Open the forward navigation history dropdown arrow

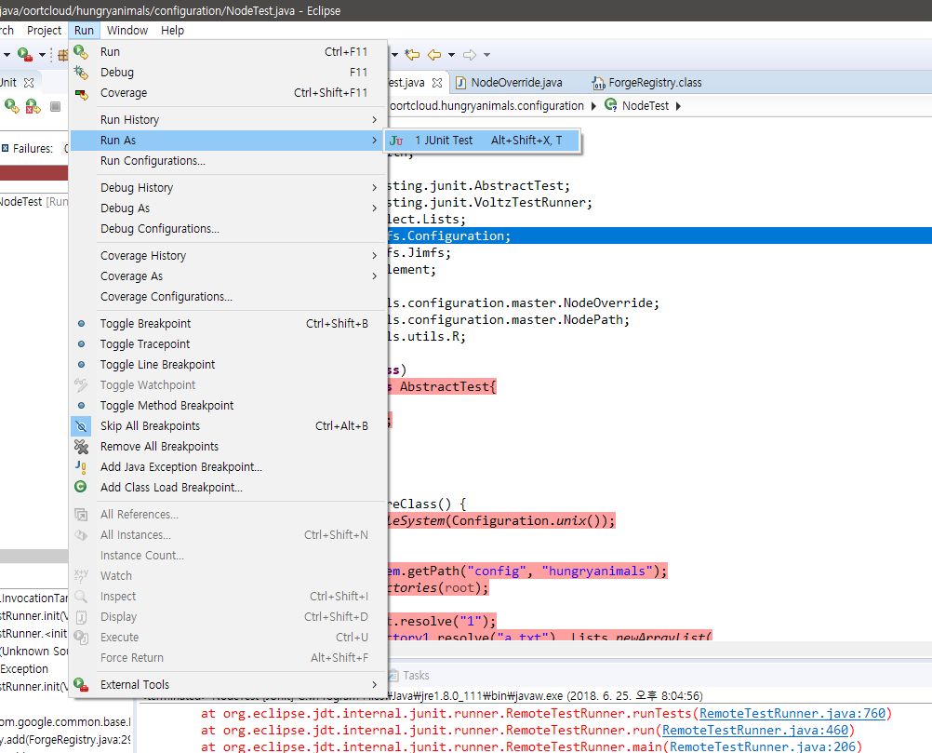coord(486,55)
